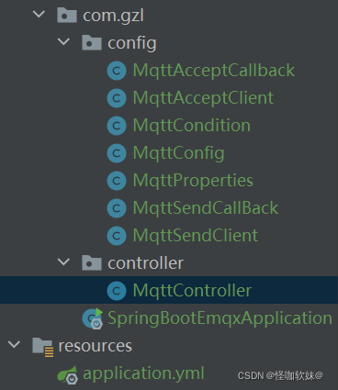
Task: Click the MqttAcceptCallback class icon
Action: 117,71
